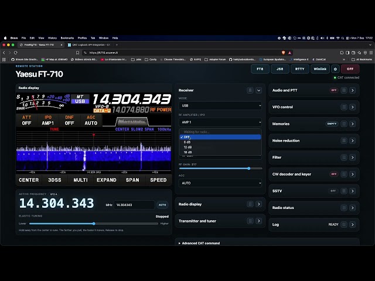The width and height of the screenshot is (375, 281).
Task: Expand CW decoder and keyer panel
Action: click(352, 174)
